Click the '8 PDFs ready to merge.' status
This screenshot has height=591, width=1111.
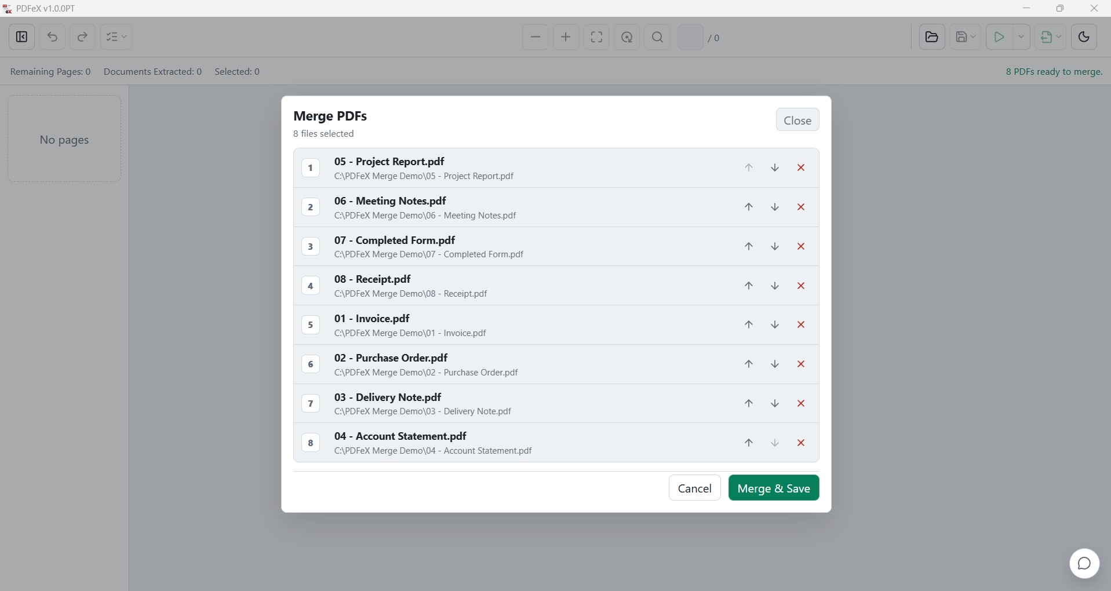1054,72
